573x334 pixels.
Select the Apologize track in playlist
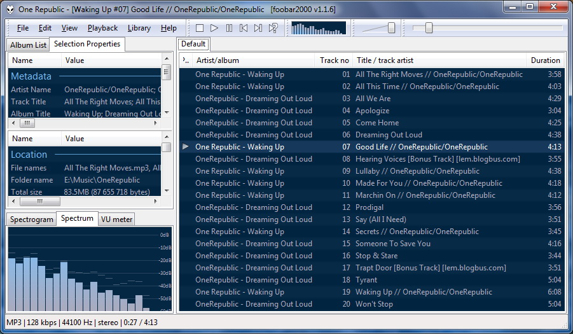[x=372, y=111]
